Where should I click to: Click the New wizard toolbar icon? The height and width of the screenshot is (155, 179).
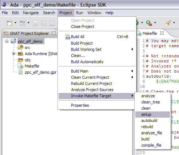9,23
